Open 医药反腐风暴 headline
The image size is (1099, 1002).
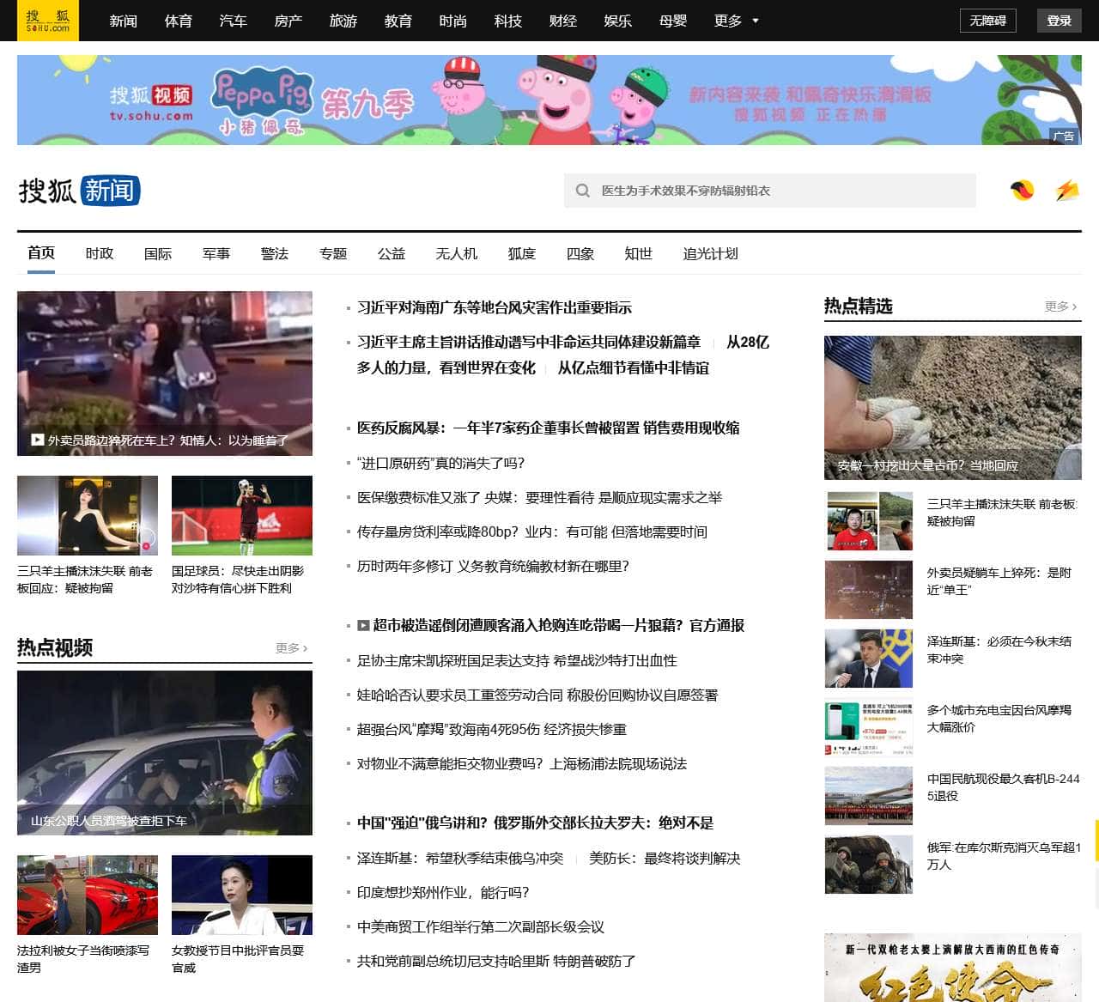pyautogui.click(x=548, y=428)
